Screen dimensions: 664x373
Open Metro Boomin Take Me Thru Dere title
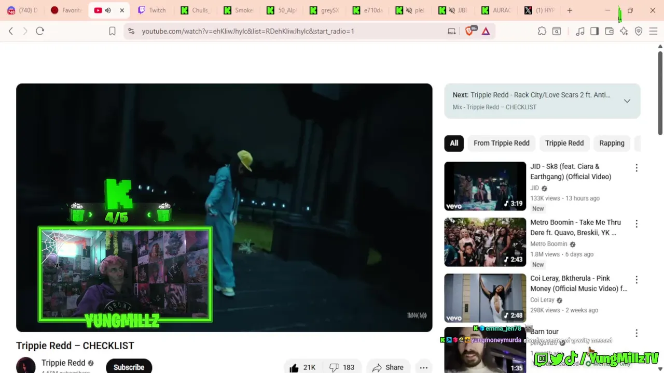[575, 227]
